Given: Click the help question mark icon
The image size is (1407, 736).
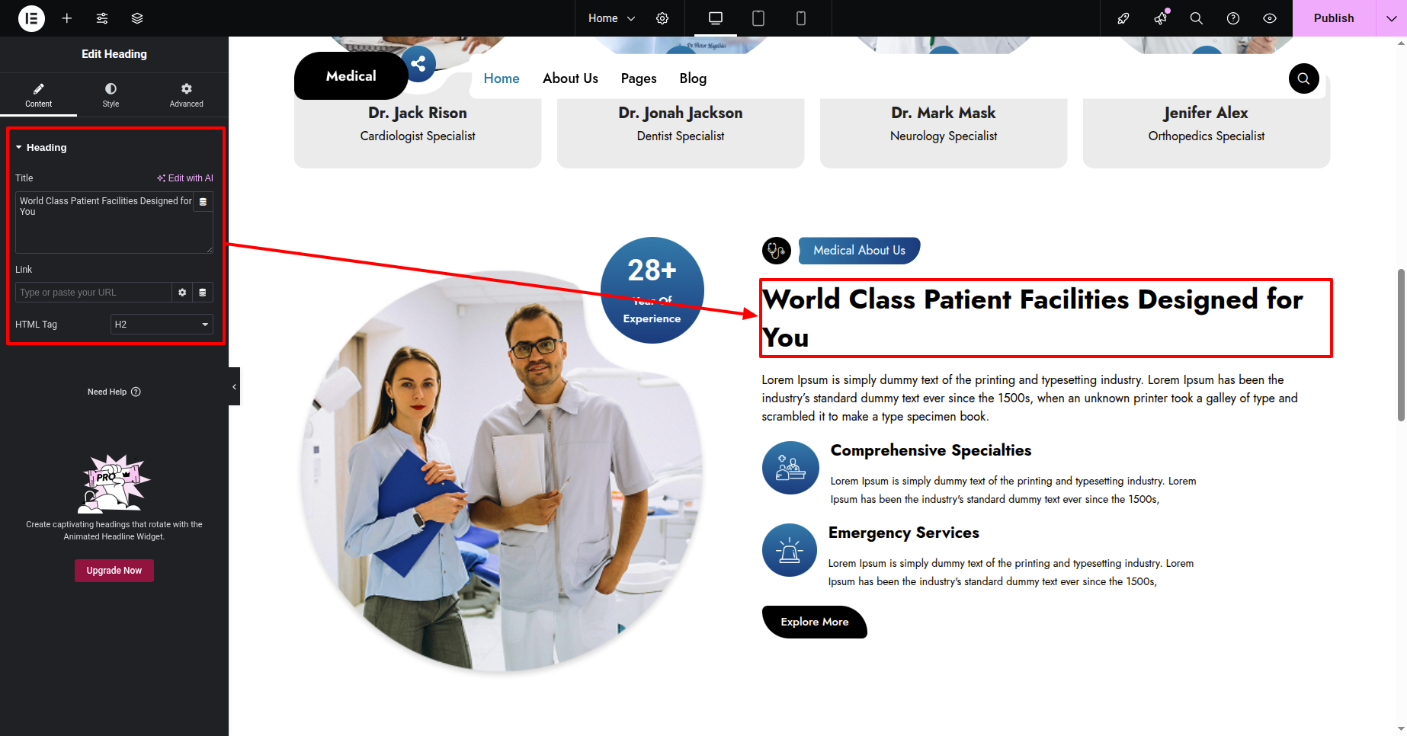Looking at the screenshot, I should [1233, 18].
